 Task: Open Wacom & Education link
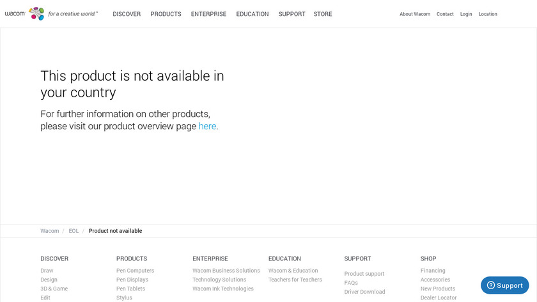(x=293, y=271)
